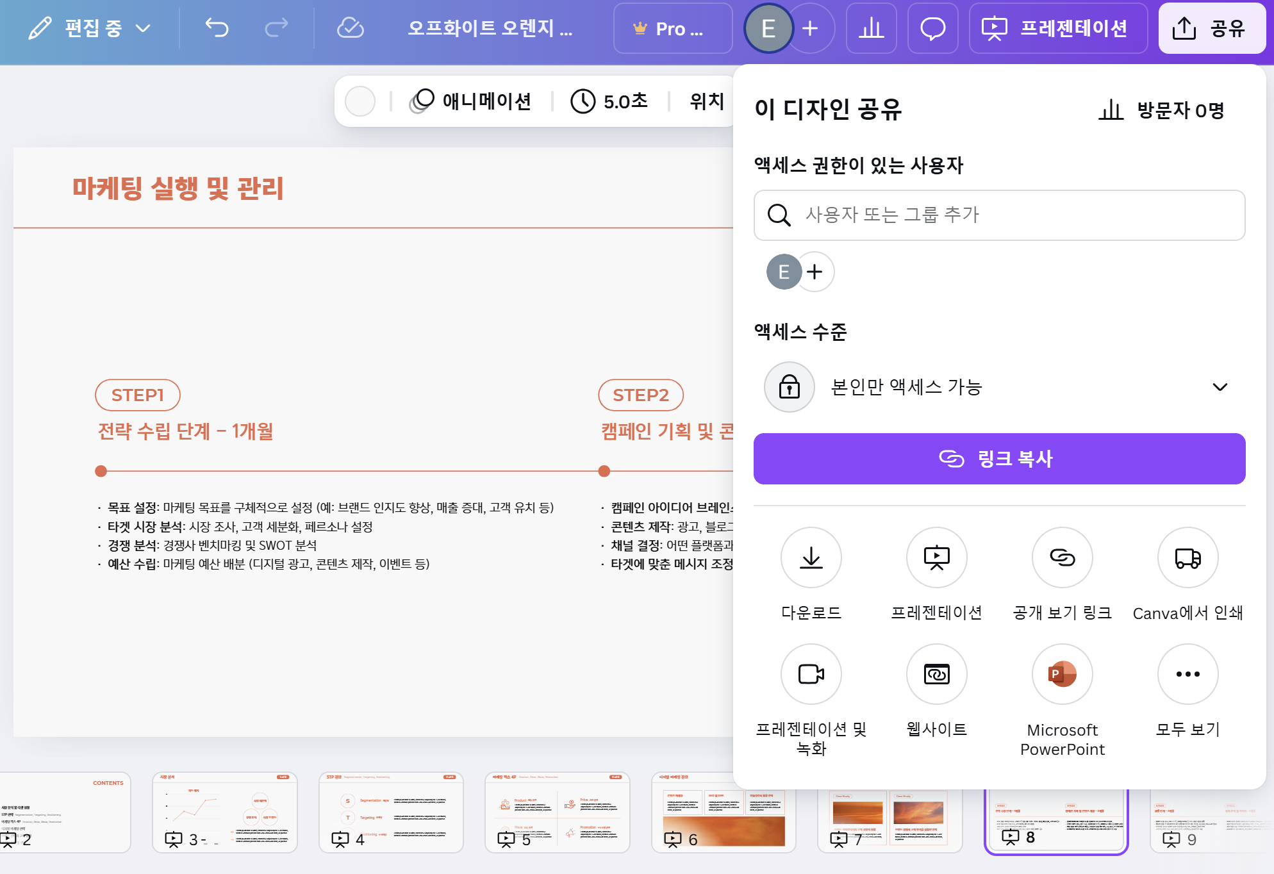The width and height of the screenshot is (1274, 874).
Task: Open the 편집 중 editing mode dropdown
Action: [90, 28]
